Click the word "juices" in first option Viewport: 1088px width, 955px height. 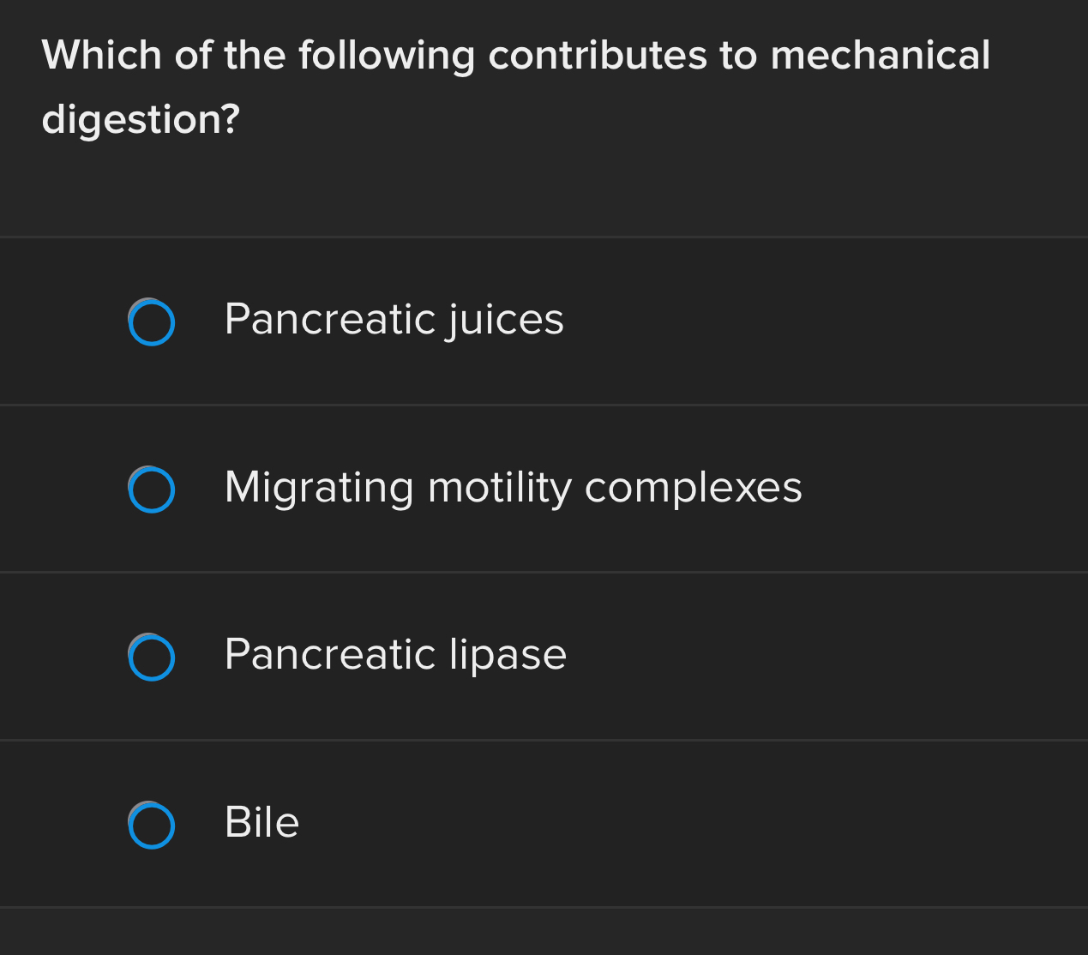[505, 320]
